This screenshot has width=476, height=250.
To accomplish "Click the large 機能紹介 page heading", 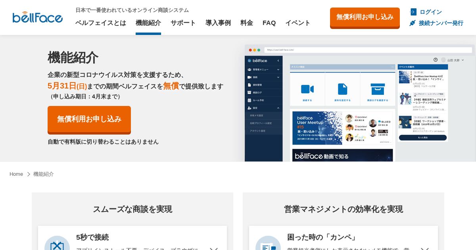I will 73,57.
